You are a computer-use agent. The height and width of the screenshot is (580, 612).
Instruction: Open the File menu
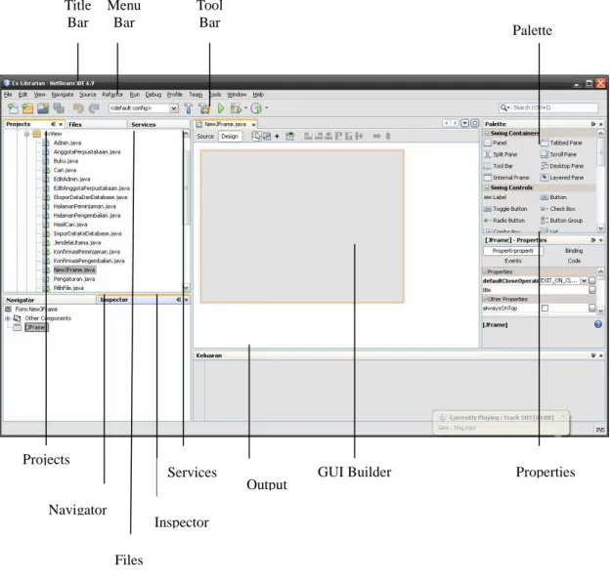coord(8,95)
